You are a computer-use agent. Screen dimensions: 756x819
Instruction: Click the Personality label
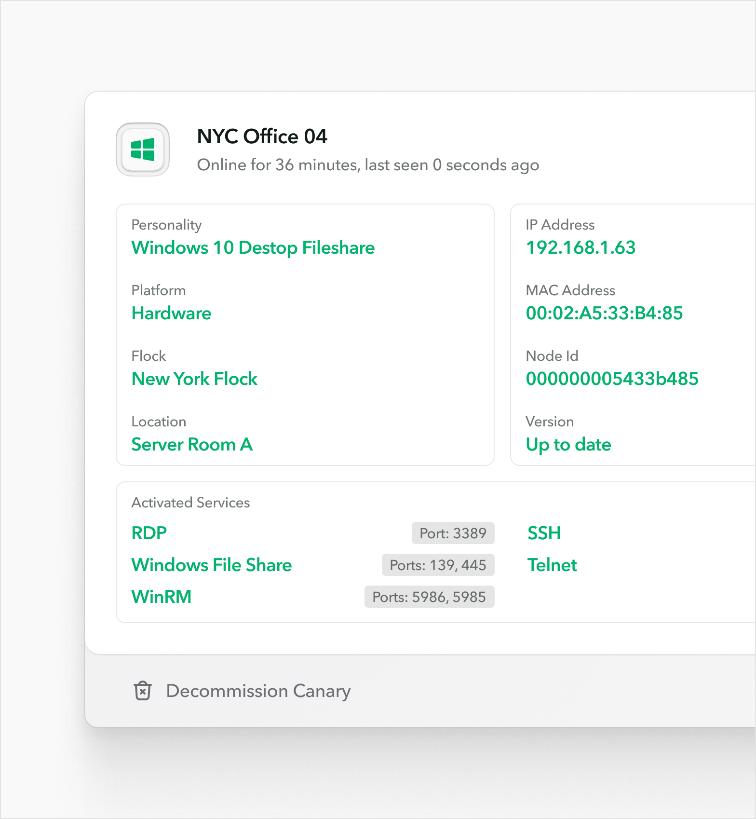click(x=167, y=226)
